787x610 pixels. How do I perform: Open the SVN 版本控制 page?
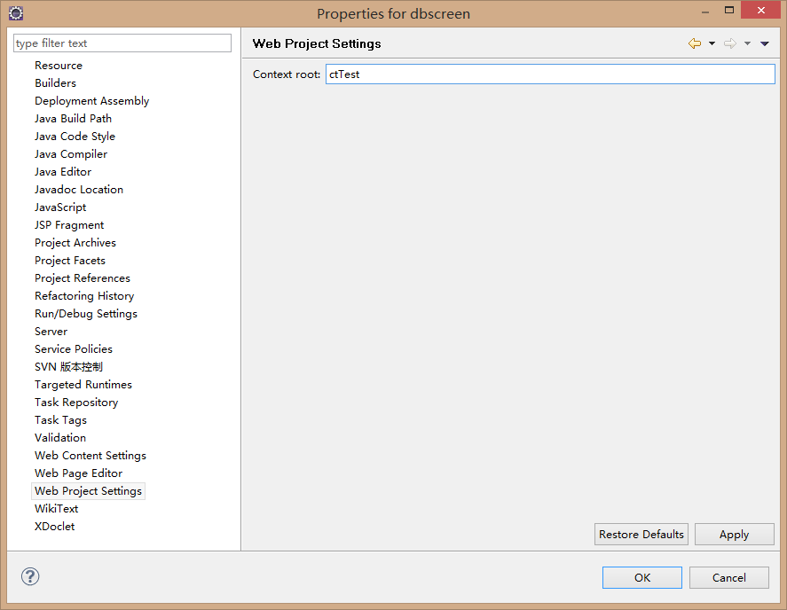coord(68,367)
